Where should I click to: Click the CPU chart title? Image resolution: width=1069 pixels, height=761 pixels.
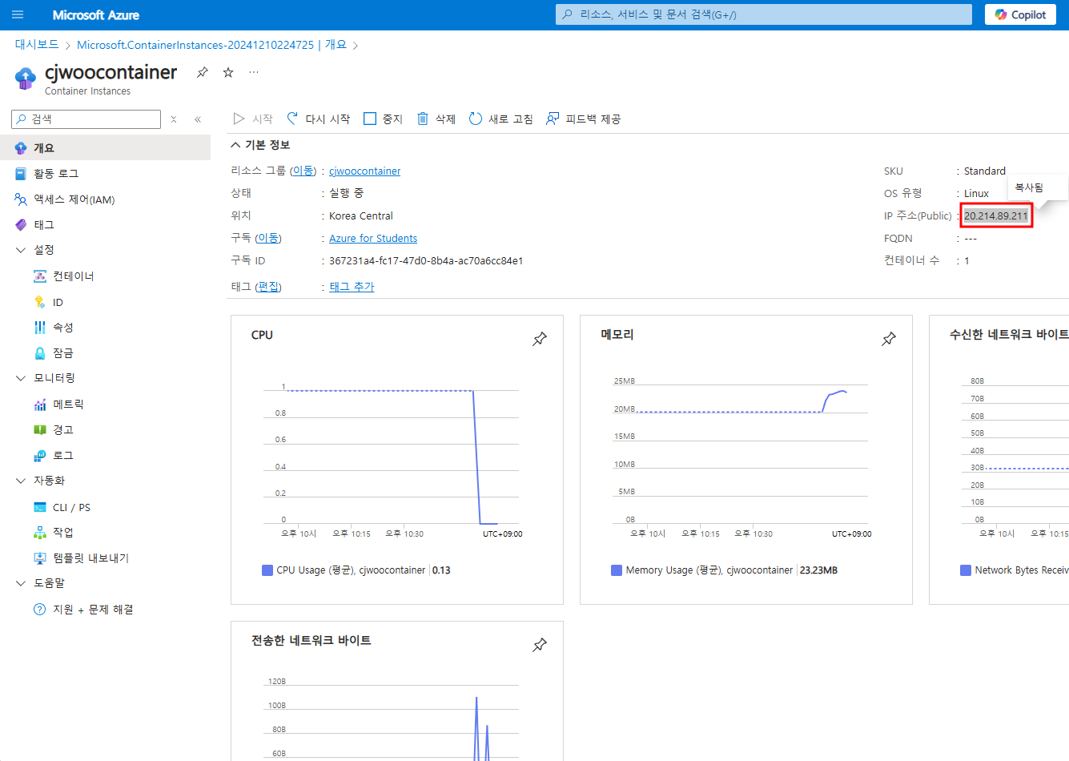click(x=262, y=335)
